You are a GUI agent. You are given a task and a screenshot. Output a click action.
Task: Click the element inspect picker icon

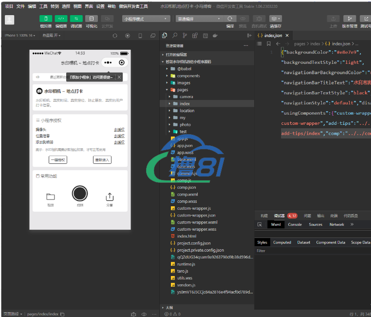click(260, 224)
